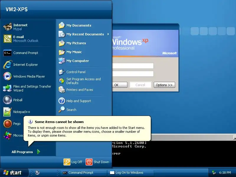Click the upper text field in Log On dialog
This screenshot has height=177, width=236.
point(133,66)
